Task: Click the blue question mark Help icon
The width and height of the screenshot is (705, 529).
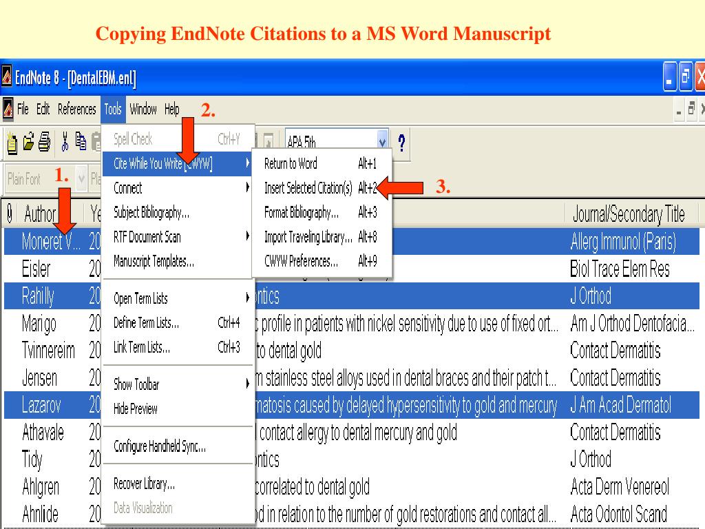Action: (401, 143)
